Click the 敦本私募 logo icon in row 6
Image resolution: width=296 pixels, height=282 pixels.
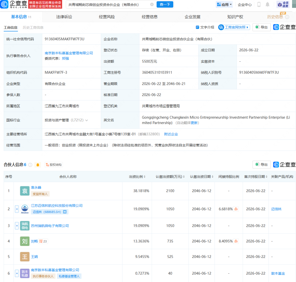click(x=25, y=273)
